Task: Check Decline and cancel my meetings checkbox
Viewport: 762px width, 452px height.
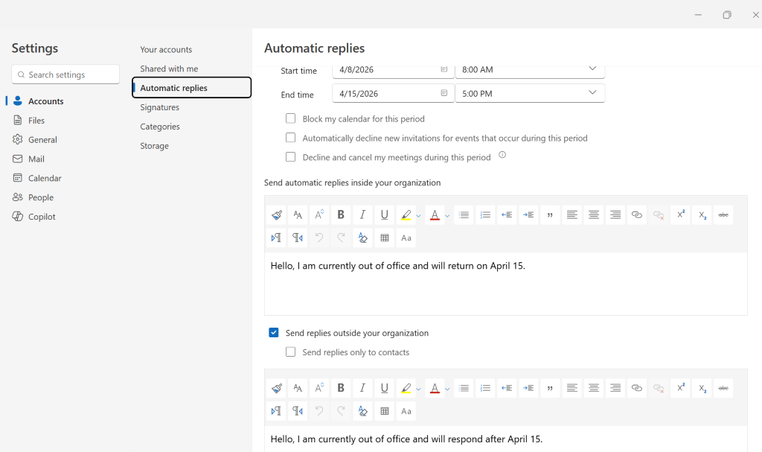Action: [x=291, y=156]
